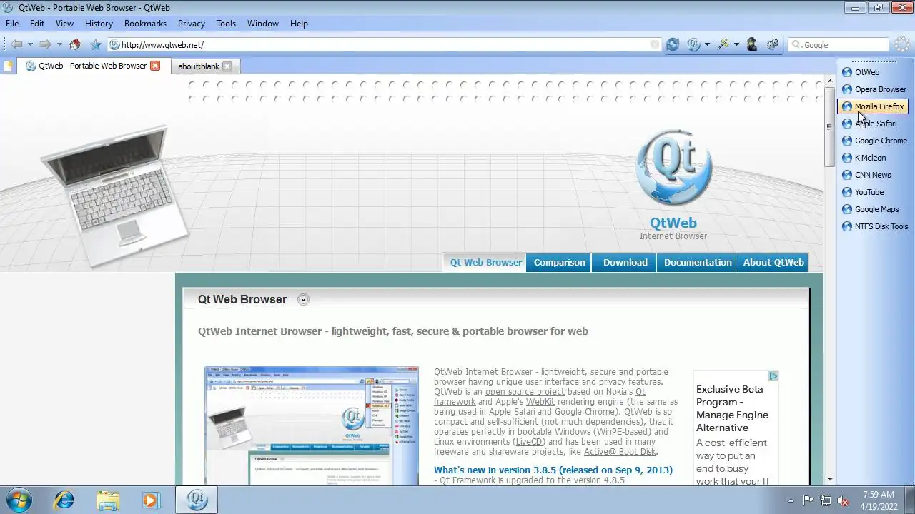
Task: Expand the Forward history dropdown arrow
Action: click(59, 44)
